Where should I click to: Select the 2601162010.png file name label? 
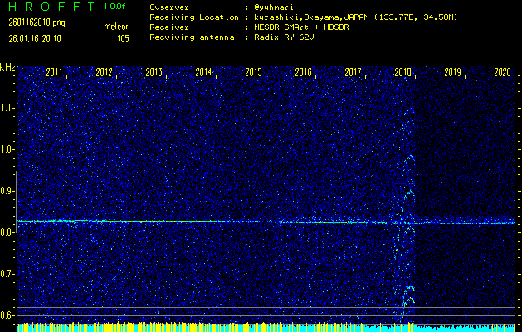[36, 22]
